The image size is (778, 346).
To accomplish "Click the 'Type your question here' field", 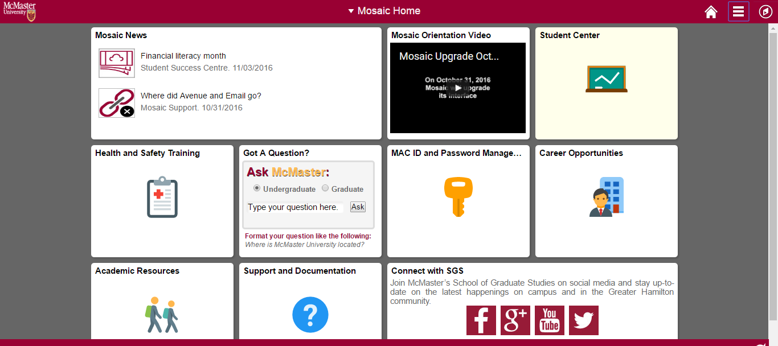I will [x=295, y=207].
